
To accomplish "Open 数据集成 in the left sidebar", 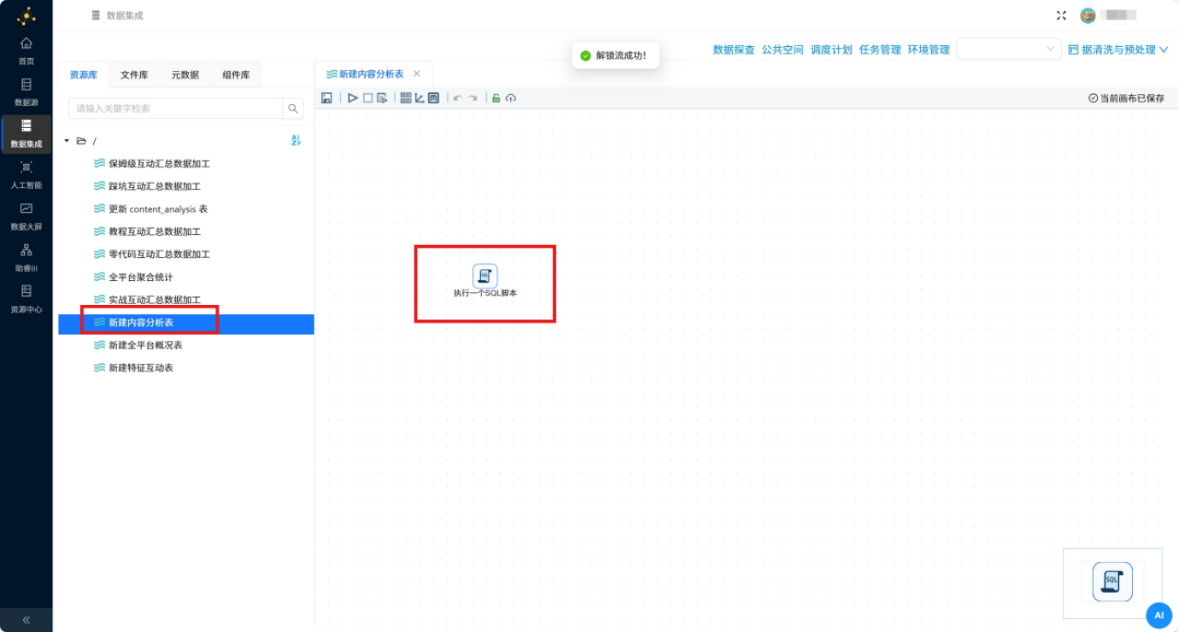I will 26,134.
